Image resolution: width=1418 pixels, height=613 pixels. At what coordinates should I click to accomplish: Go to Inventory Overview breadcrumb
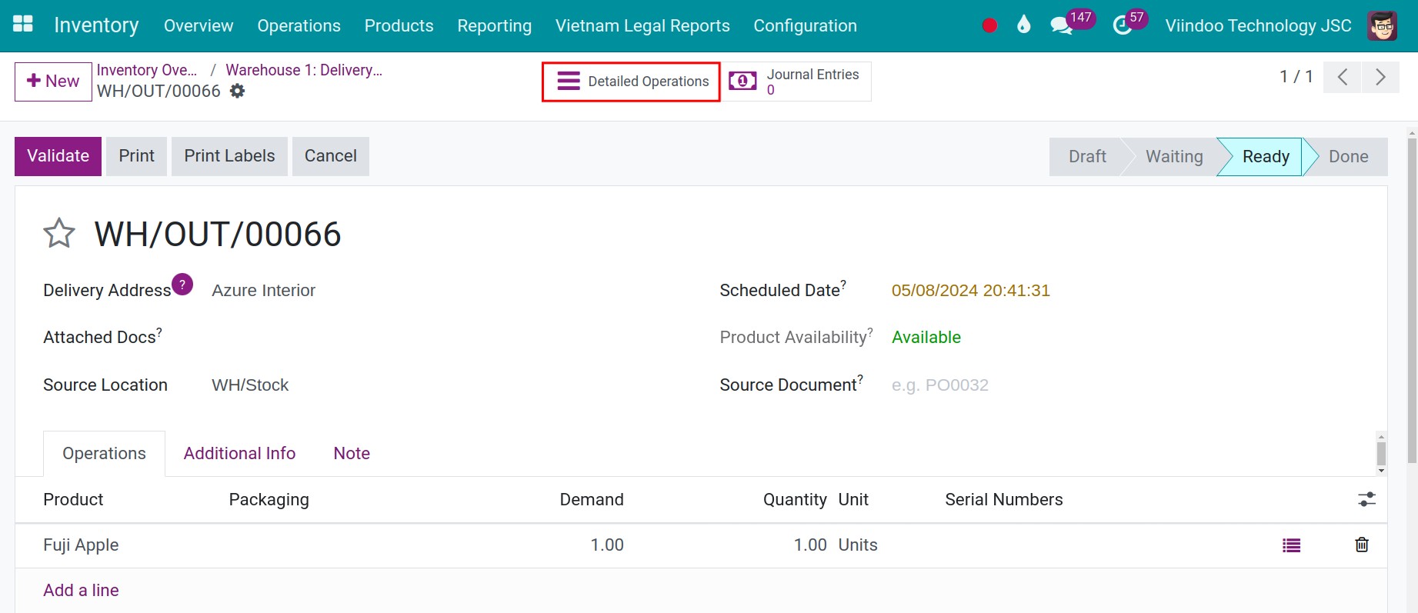pyautogui.click(x=147, y=70)
